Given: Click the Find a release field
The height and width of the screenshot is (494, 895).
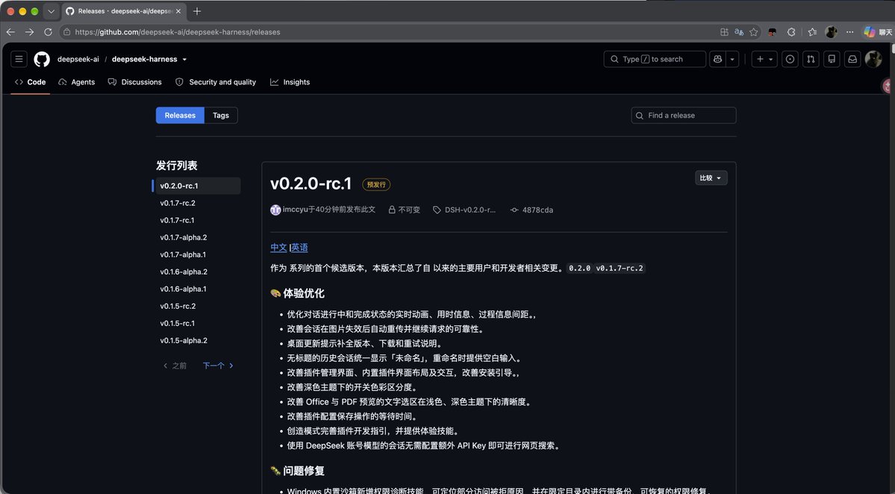Looking at the screenshot, I should pyautogui.click(x=683, y=115).
